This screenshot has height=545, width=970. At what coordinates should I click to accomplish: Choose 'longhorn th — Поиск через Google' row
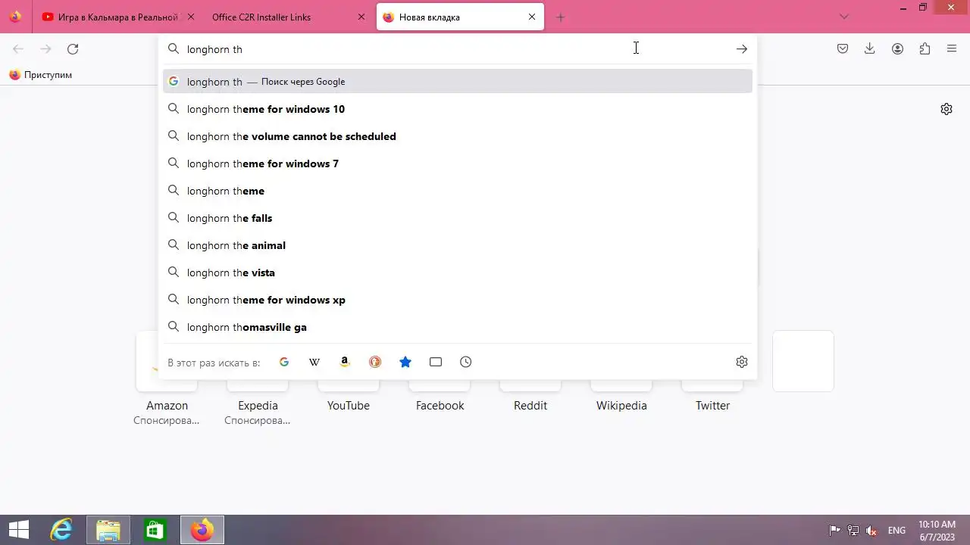458,82
